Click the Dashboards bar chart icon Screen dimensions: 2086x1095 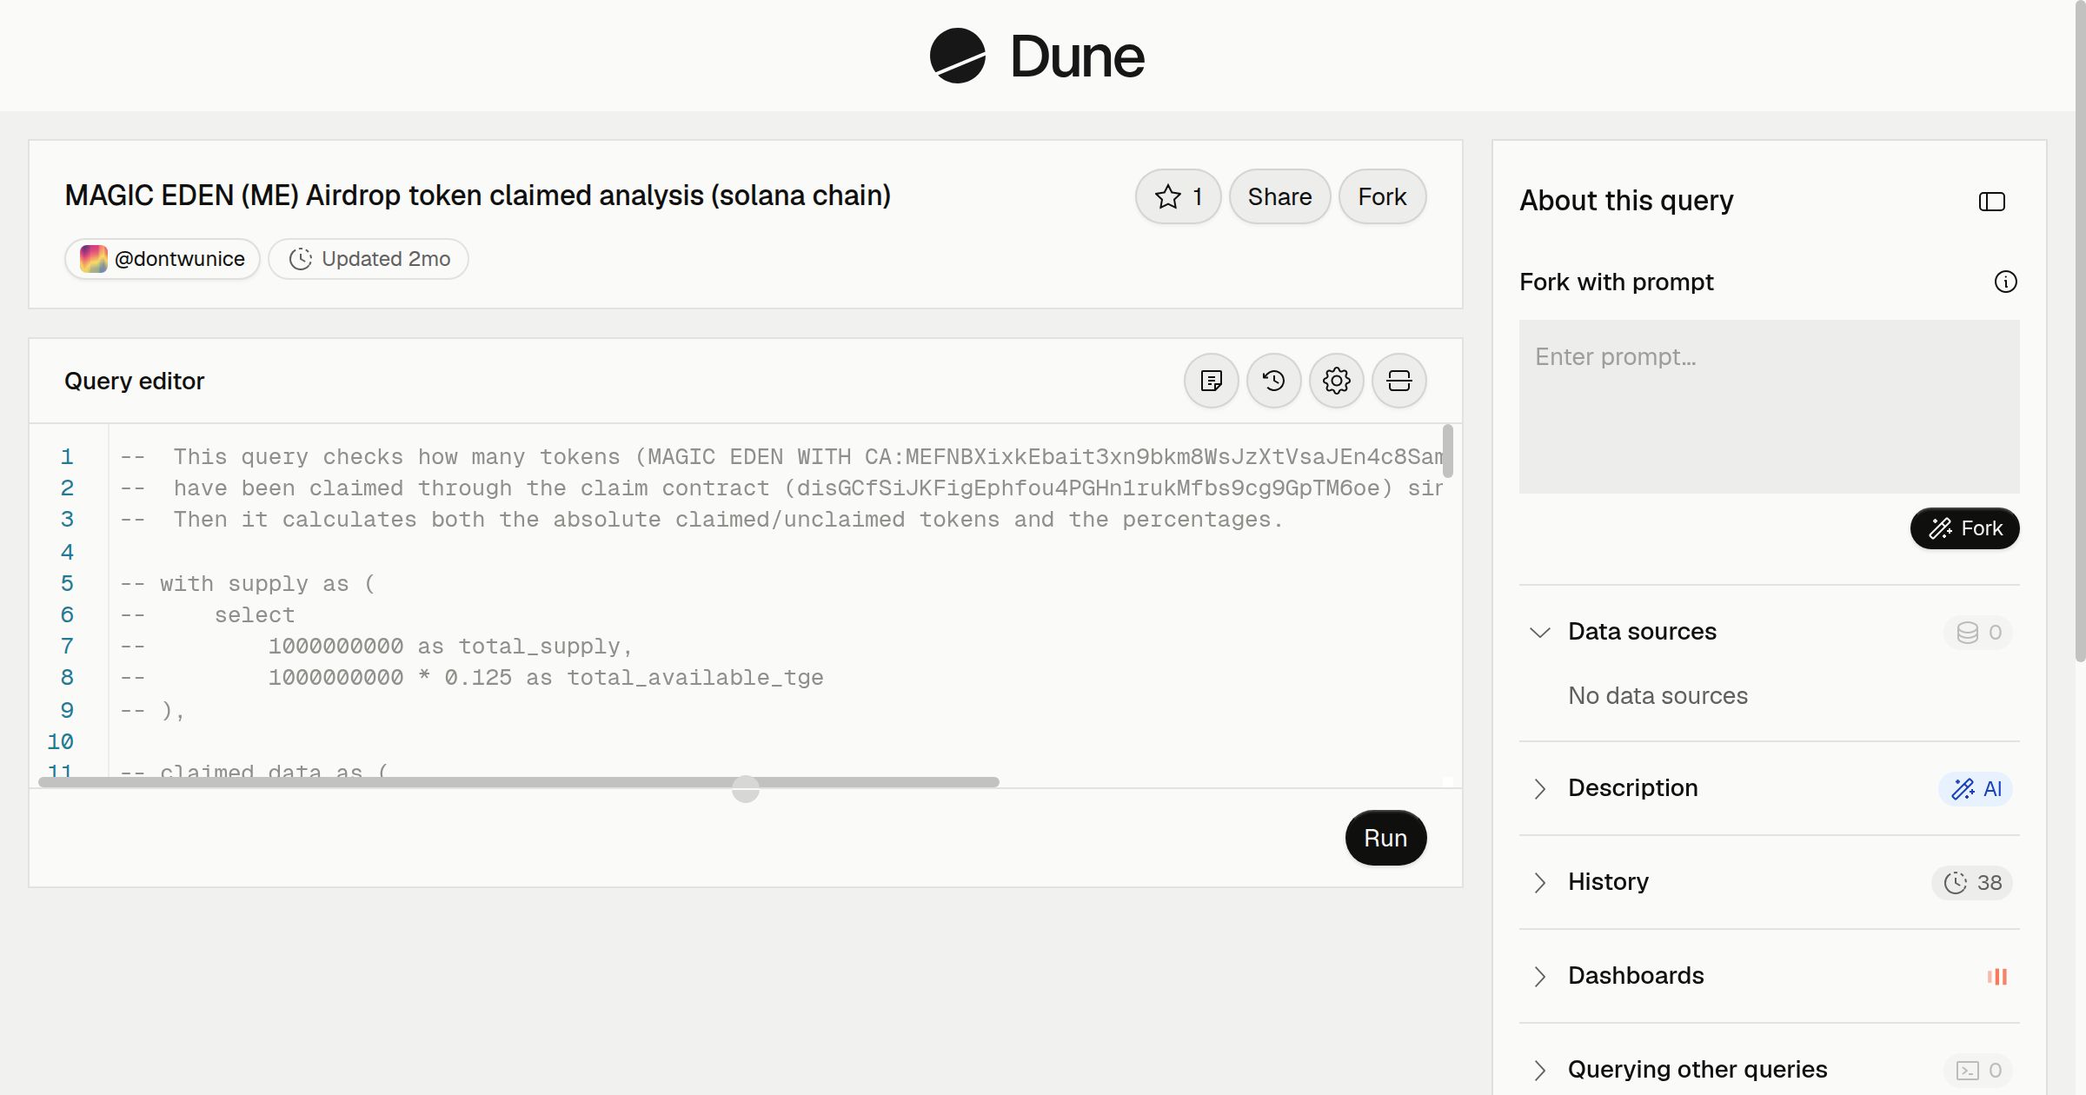click(x=1997, y=976)
